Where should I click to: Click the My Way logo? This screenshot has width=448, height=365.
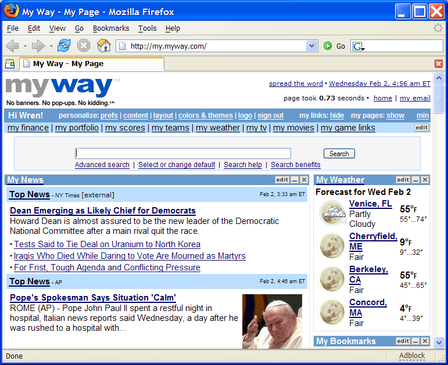[59, 87]
